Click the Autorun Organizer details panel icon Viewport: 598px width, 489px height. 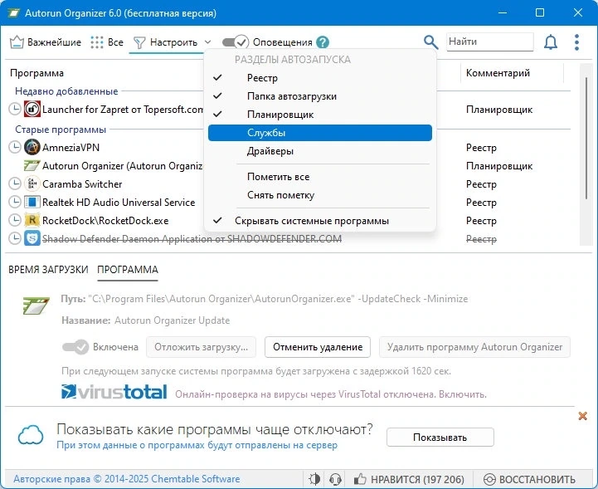(x=36, y=306)
